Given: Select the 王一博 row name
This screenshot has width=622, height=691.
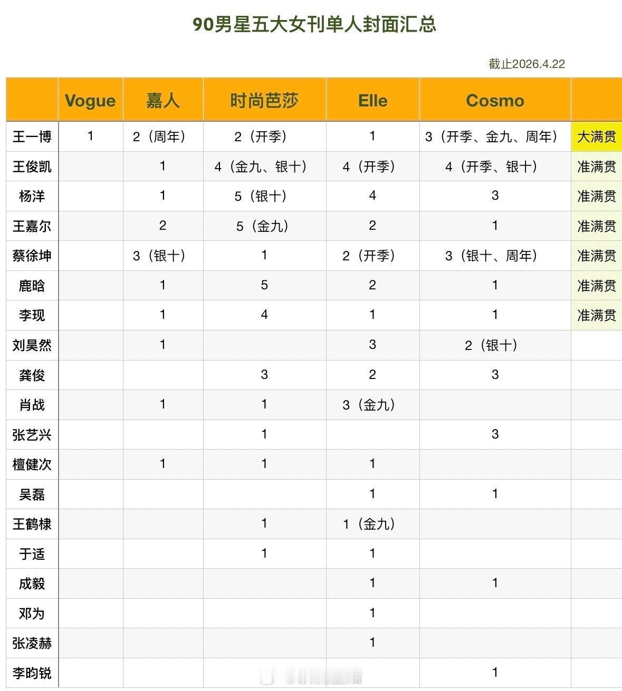Looking at the screenshot, I should click(x=32, y=137).
